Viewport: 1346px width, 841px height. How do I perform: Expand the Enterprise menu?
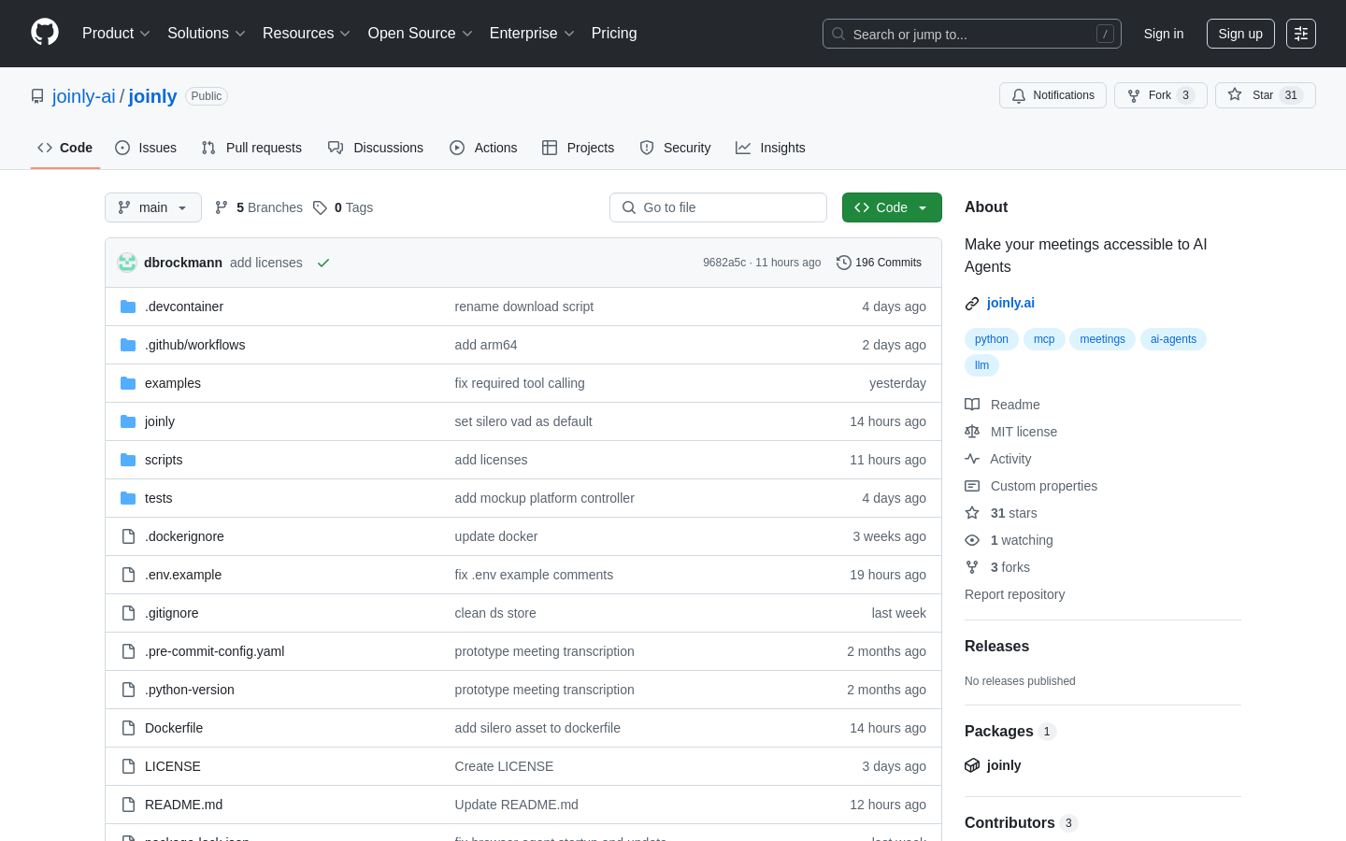click(532, 34)
